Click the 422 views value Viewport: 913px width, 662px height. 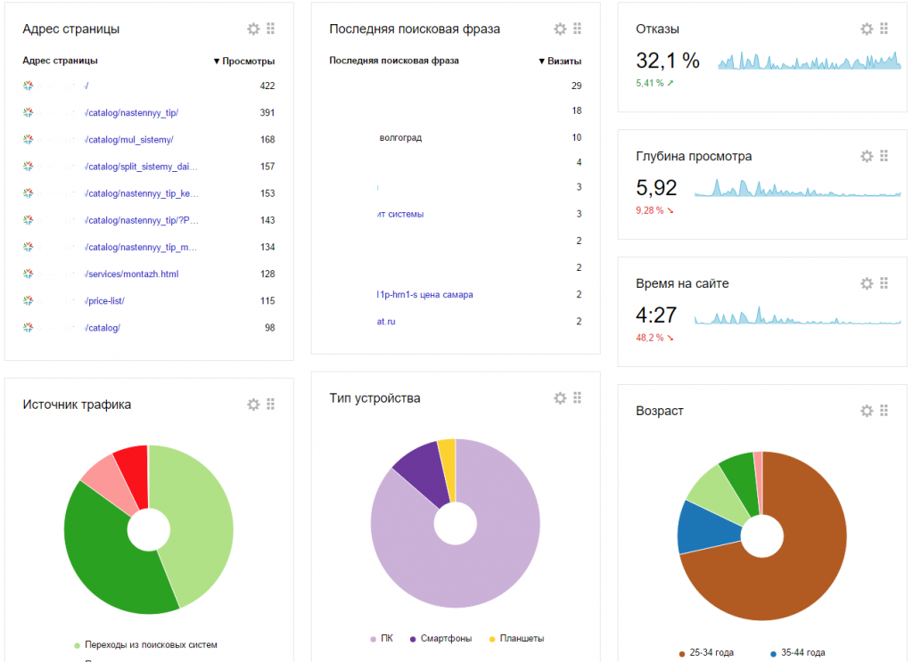[267, 86]
